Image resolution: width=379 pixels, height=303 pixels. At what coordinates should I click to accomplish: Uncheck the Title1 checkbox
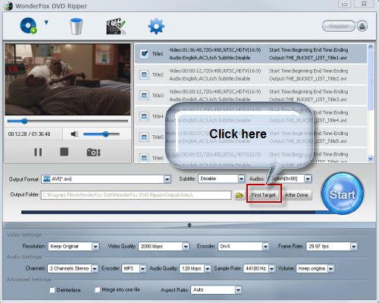(144, 53)
